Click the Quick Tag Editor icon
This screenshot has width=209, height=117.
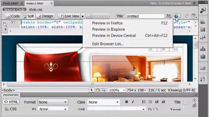(x=194, y=105)
